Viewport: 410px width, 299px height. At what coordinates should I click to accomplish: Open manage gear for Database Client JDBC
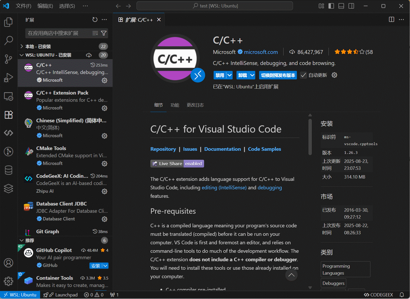point(104,219)
